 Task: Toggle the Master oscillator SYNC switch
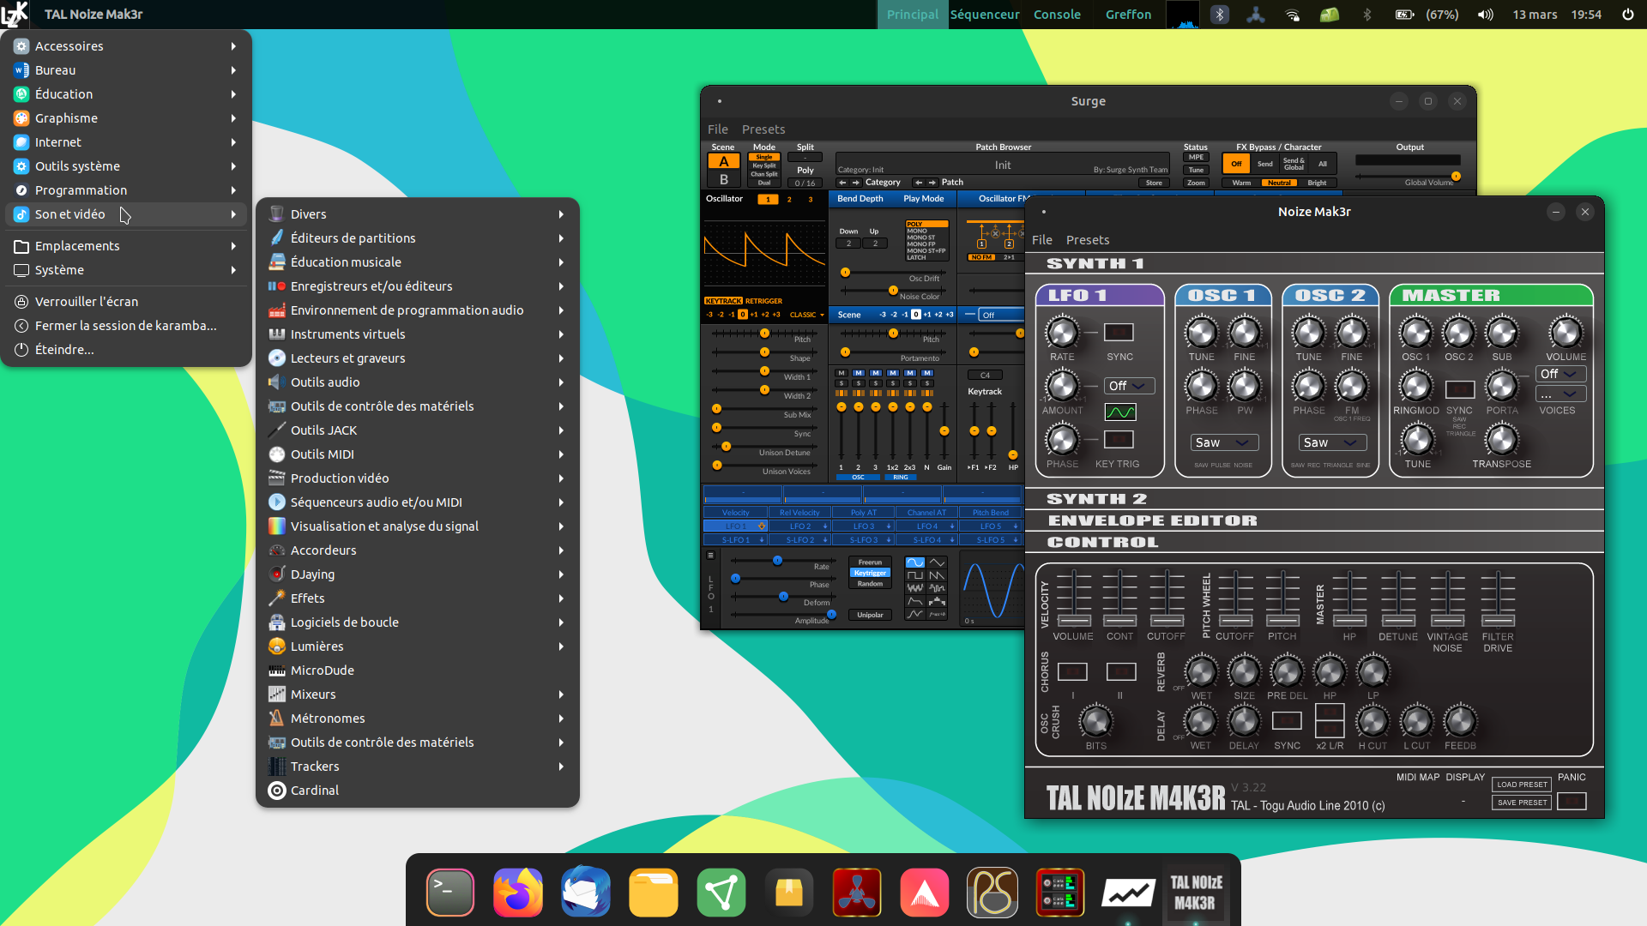click(x=1459, y=389)
